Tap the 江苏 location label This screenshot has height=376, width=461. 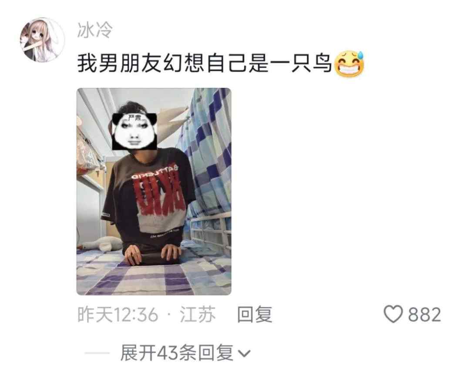coord(198,315)
